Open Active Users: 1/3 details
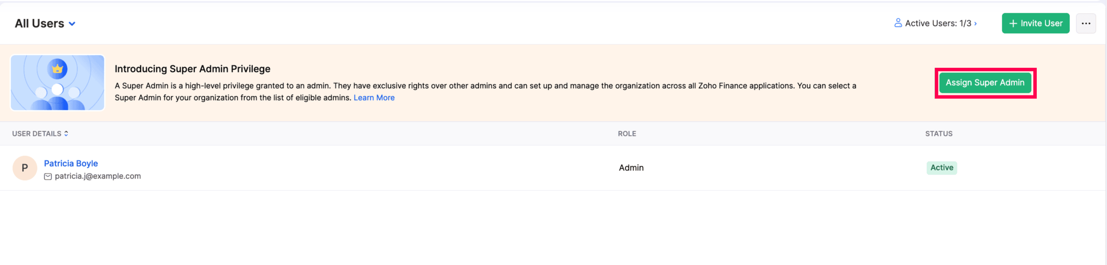Screen dimensions: 1107x265 pos(936,23)
